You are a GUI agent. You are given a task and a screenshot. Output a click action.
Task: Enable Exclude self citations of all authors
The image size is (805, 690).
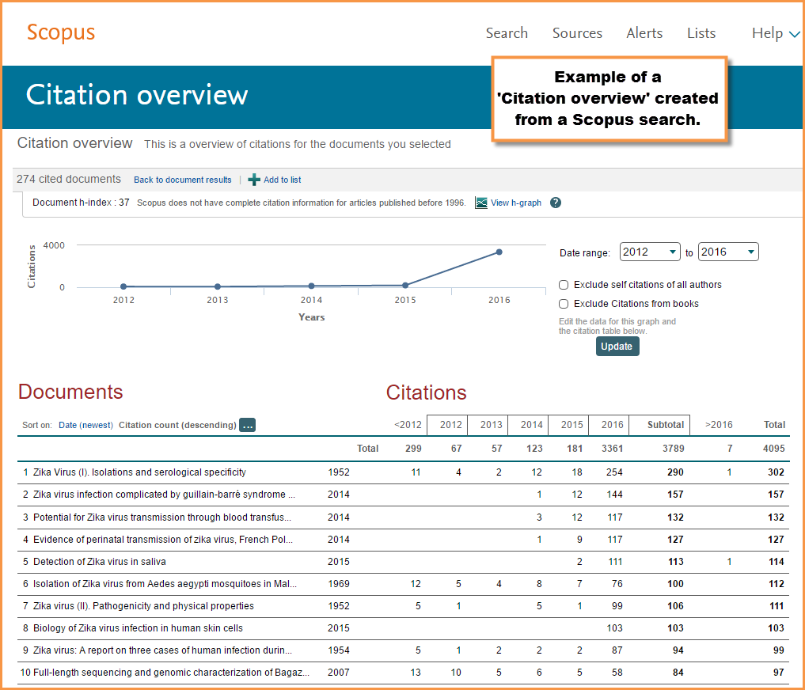click(564, 285)
